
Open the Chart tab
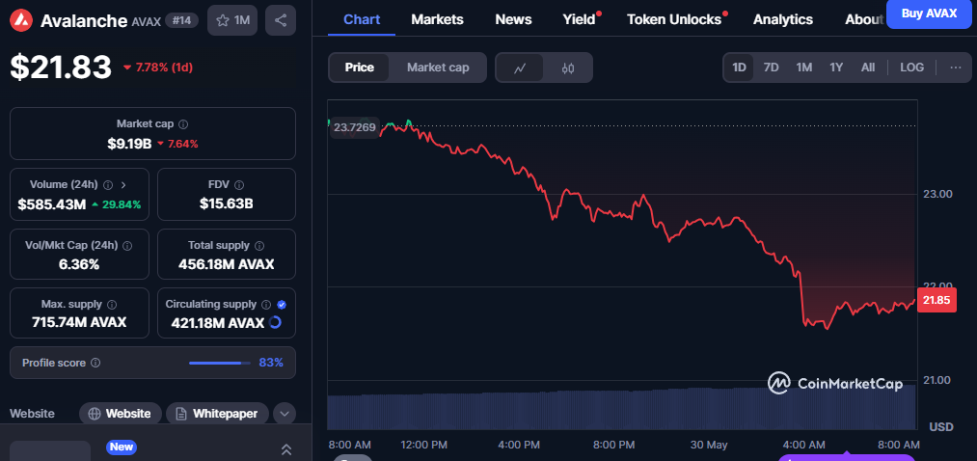[x=362, y=19]
